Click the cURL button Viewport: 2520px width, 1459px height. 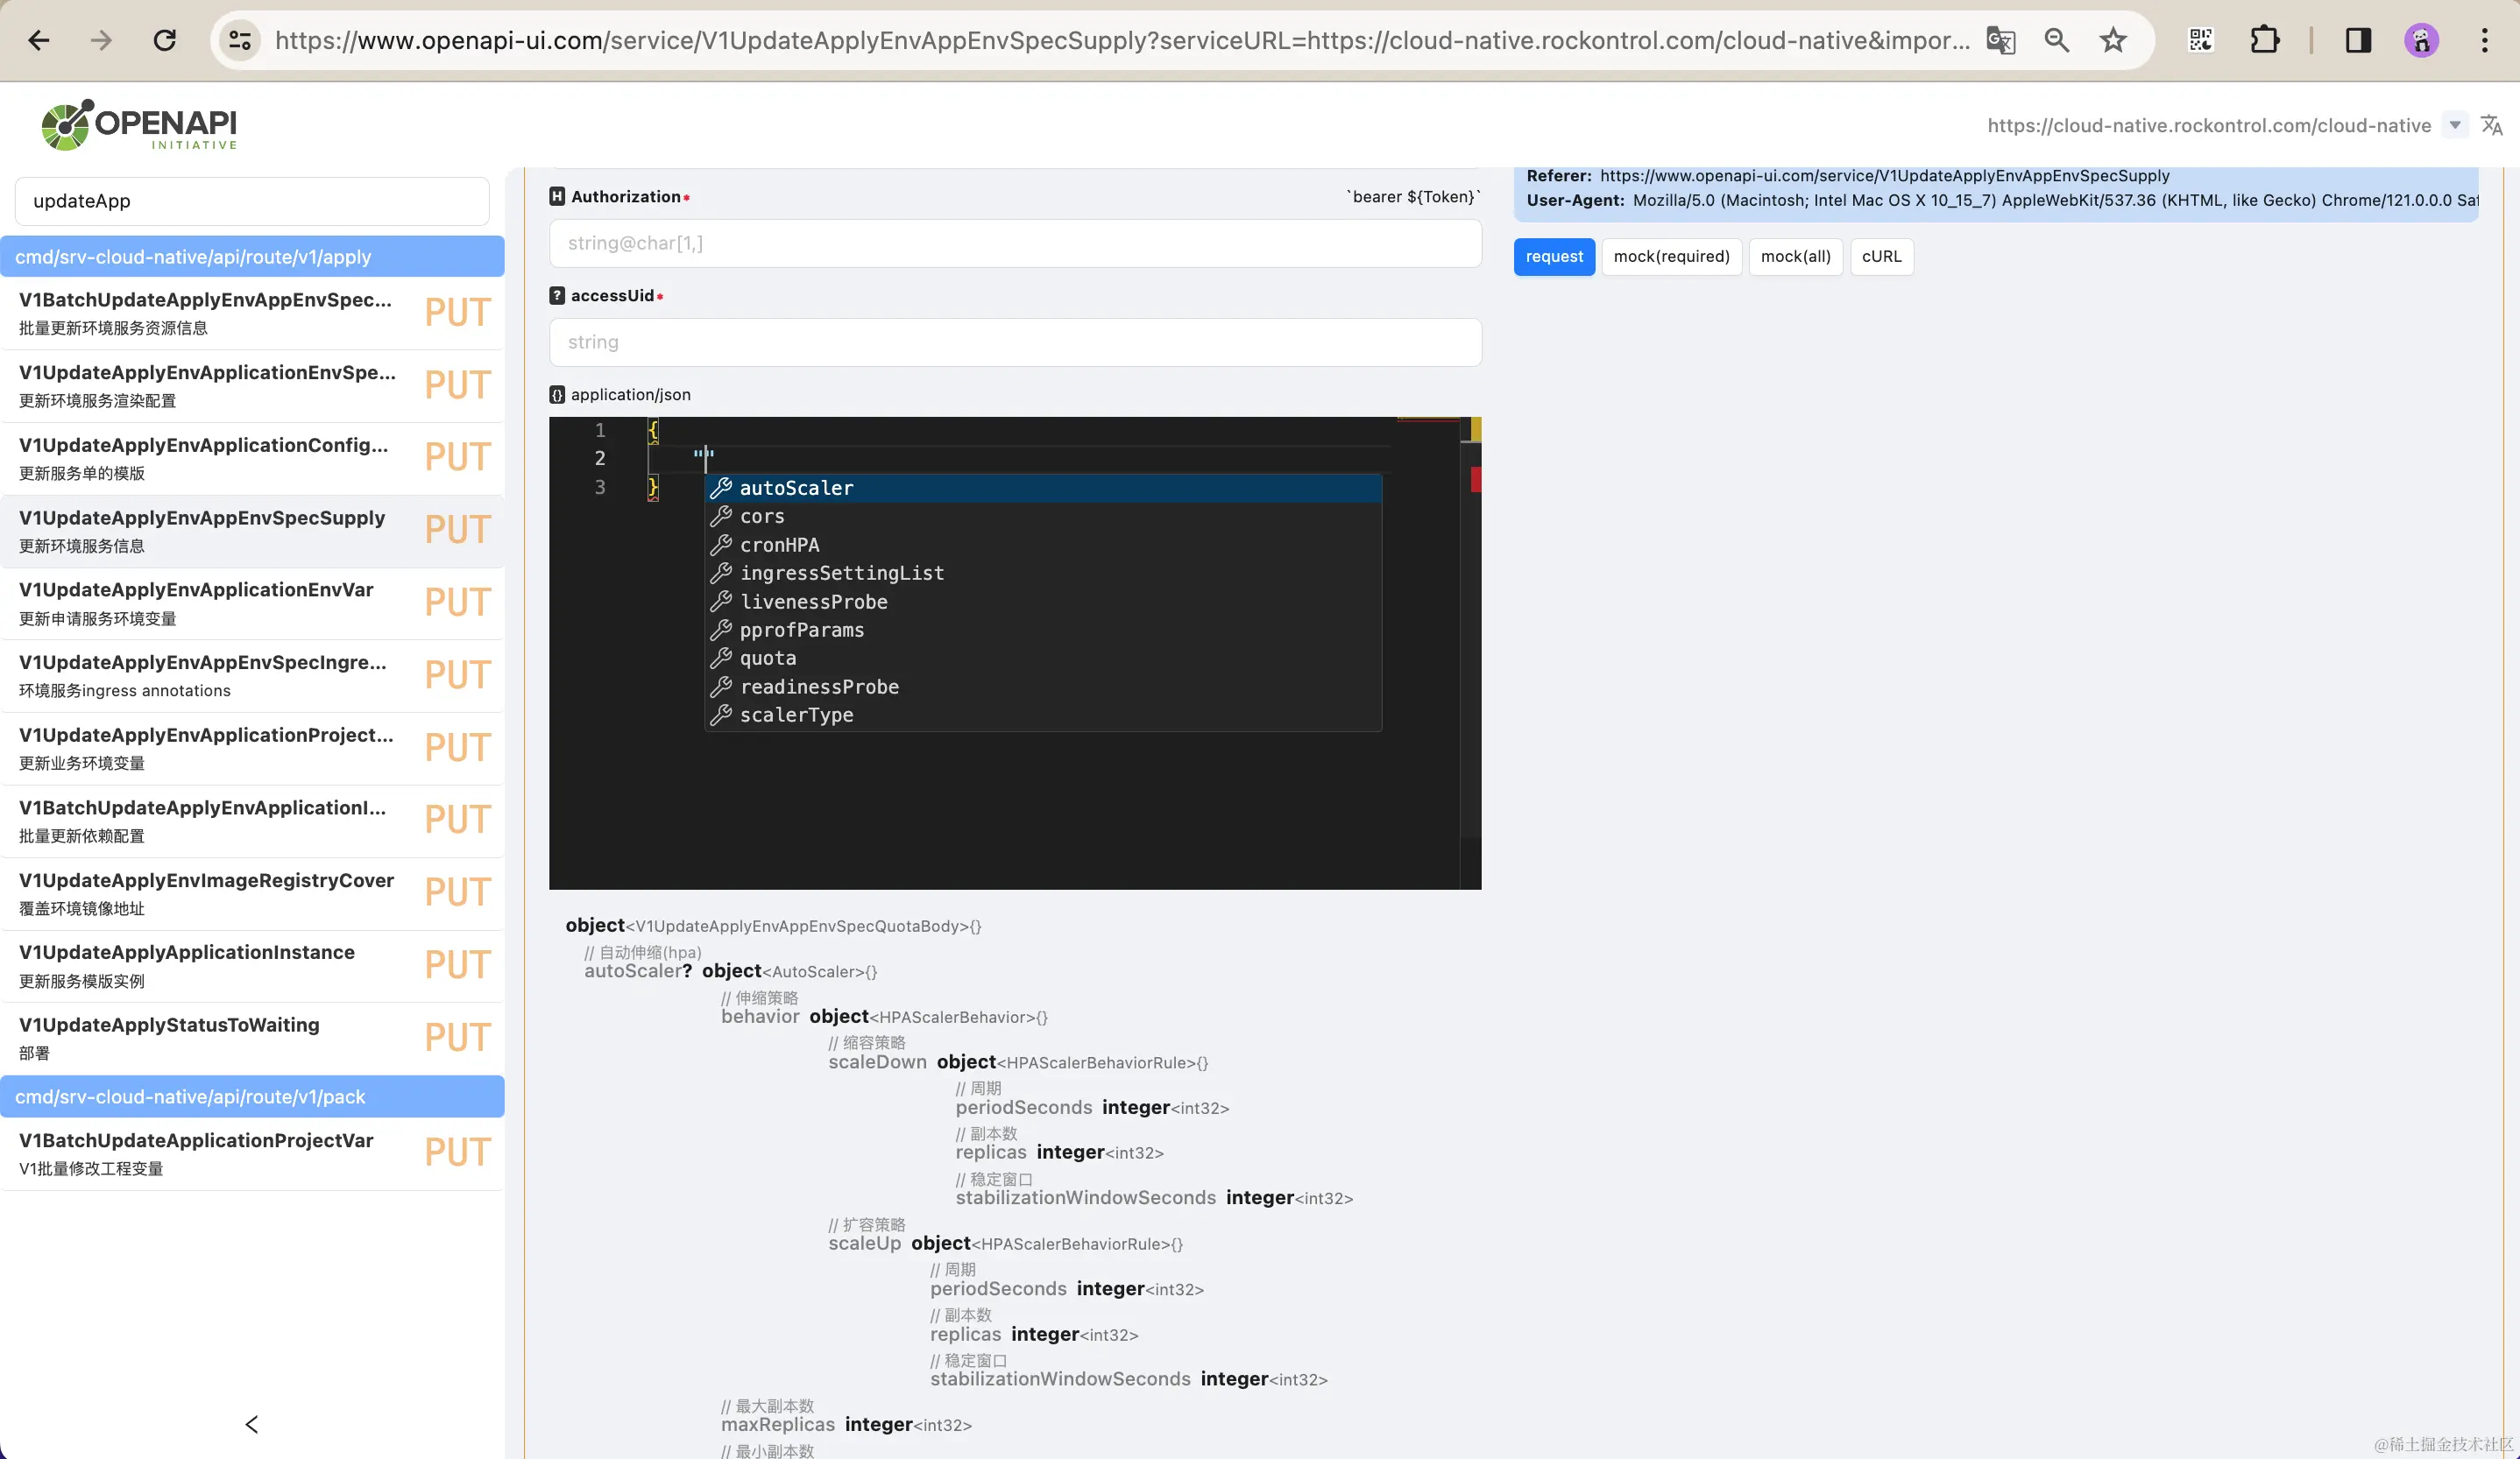point(1881,257)
